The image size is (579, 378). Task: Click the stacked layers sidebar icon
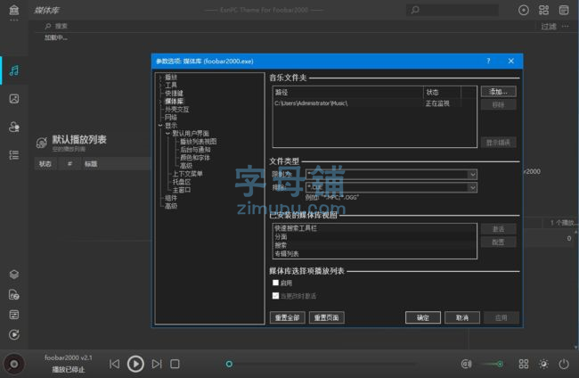[14, 275]
